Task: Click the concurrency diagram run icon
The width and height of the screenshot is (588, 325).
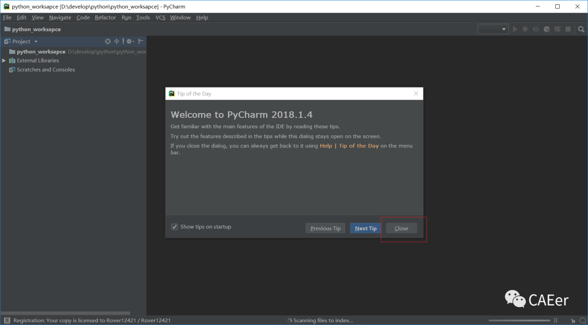Action: coord(558,29)
